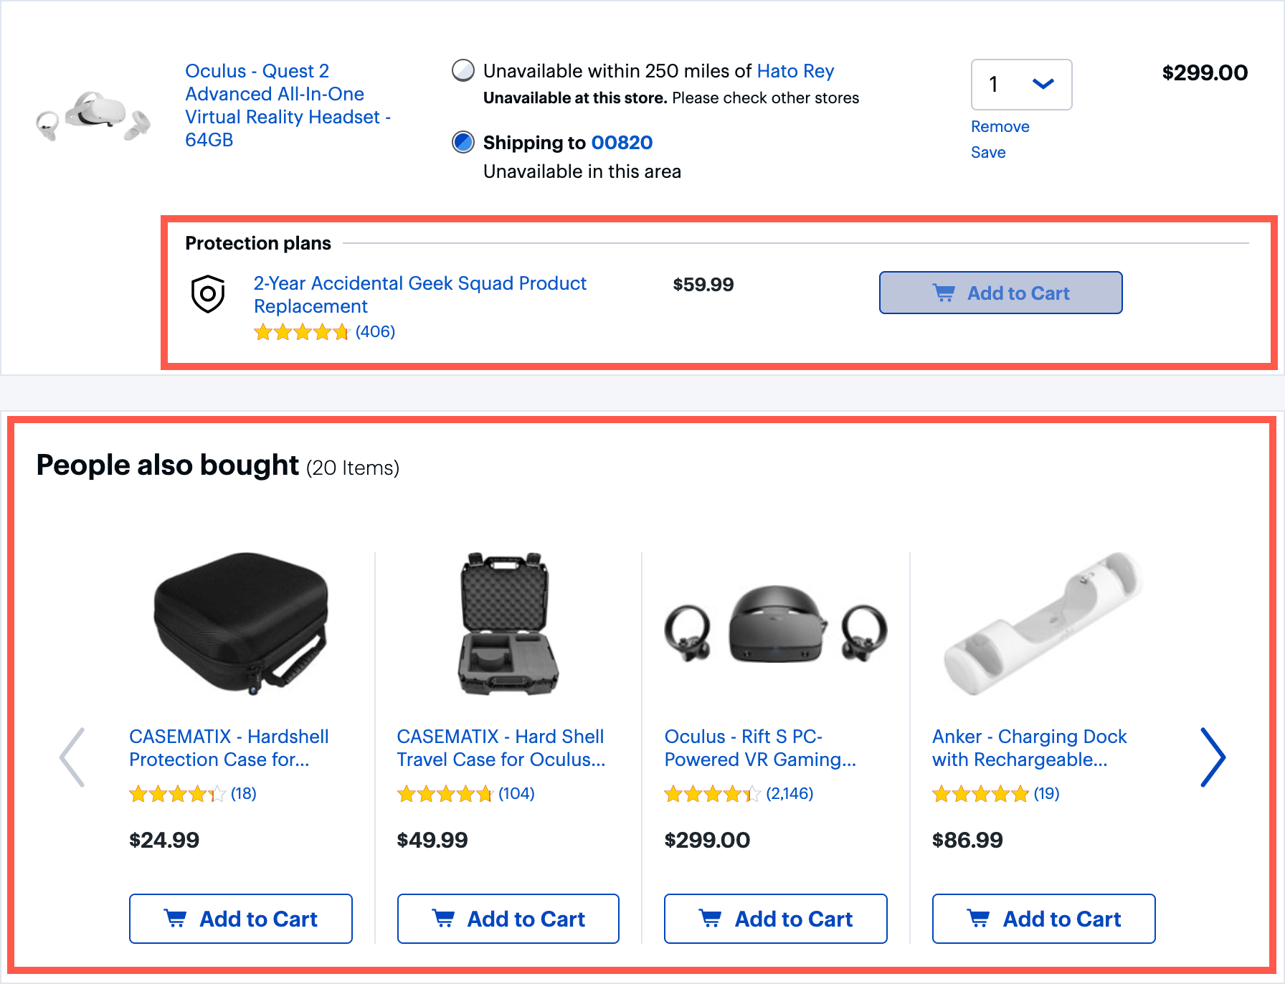Open the Hato Rey store link
Screen dimensions: 1285x984
click(x=795, y=71)
